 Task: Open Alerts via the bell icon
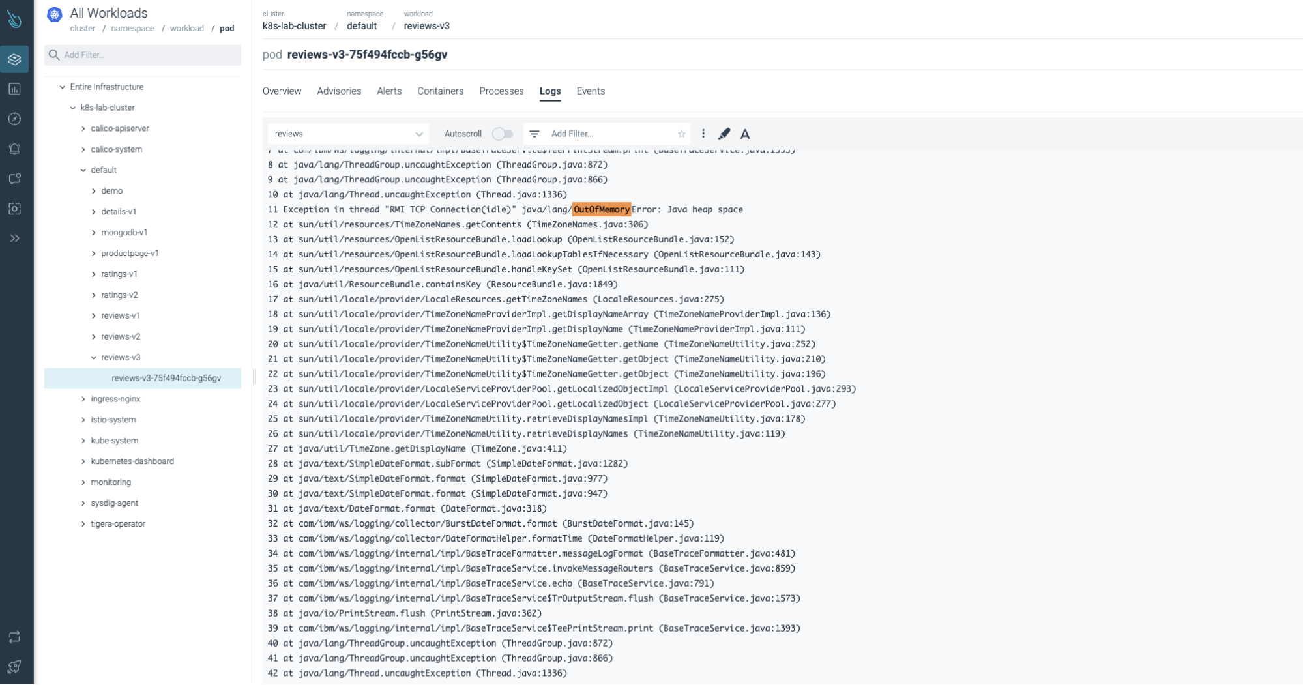(x=14, y=149)
